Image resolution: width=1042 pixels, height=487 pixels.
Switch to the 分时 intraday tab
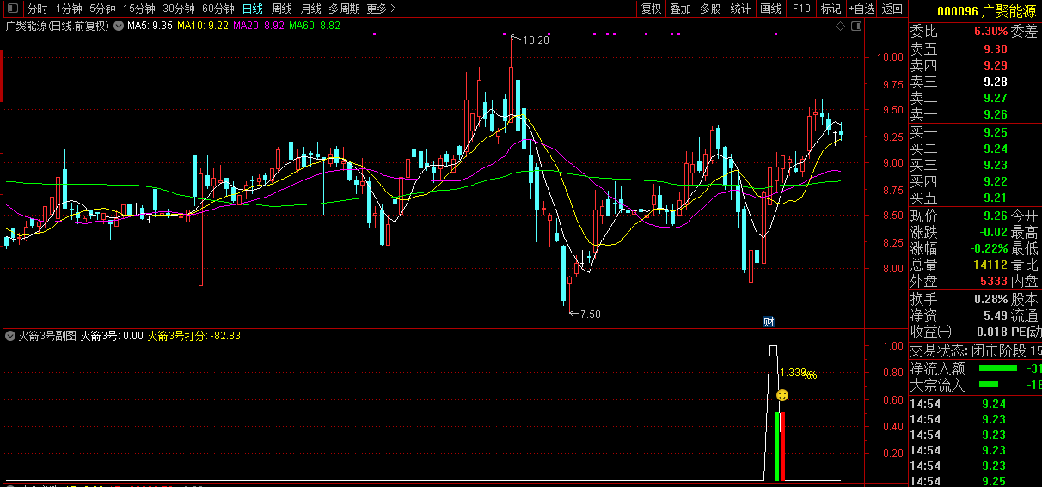(37, 9)
